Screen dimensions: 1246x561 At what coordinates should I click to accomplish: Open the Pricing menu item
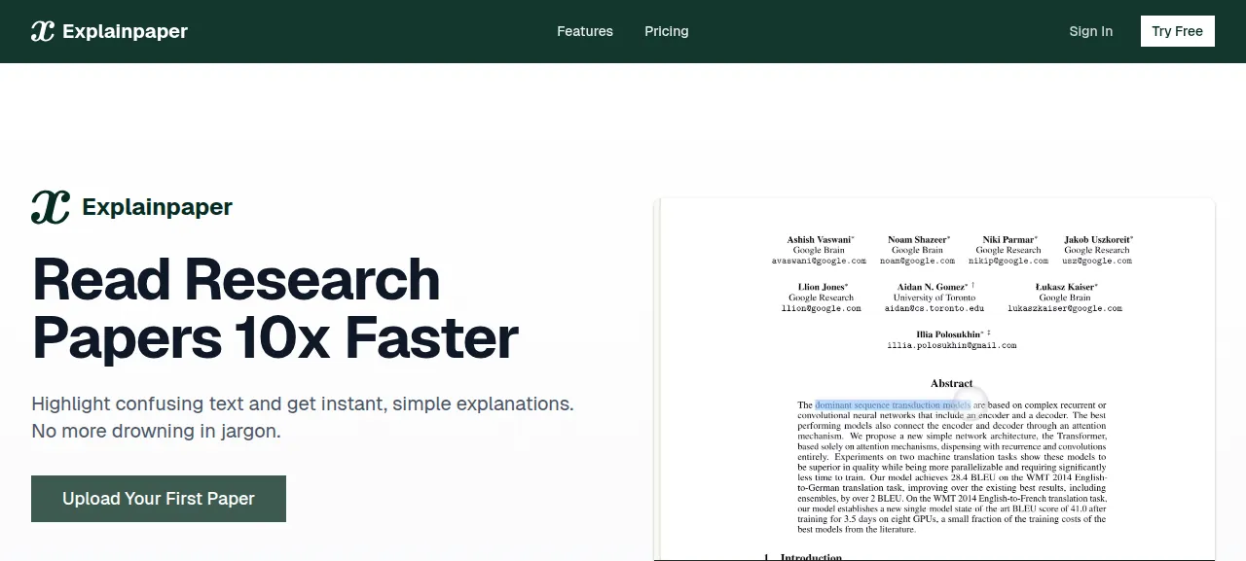(x=667, y=31)
